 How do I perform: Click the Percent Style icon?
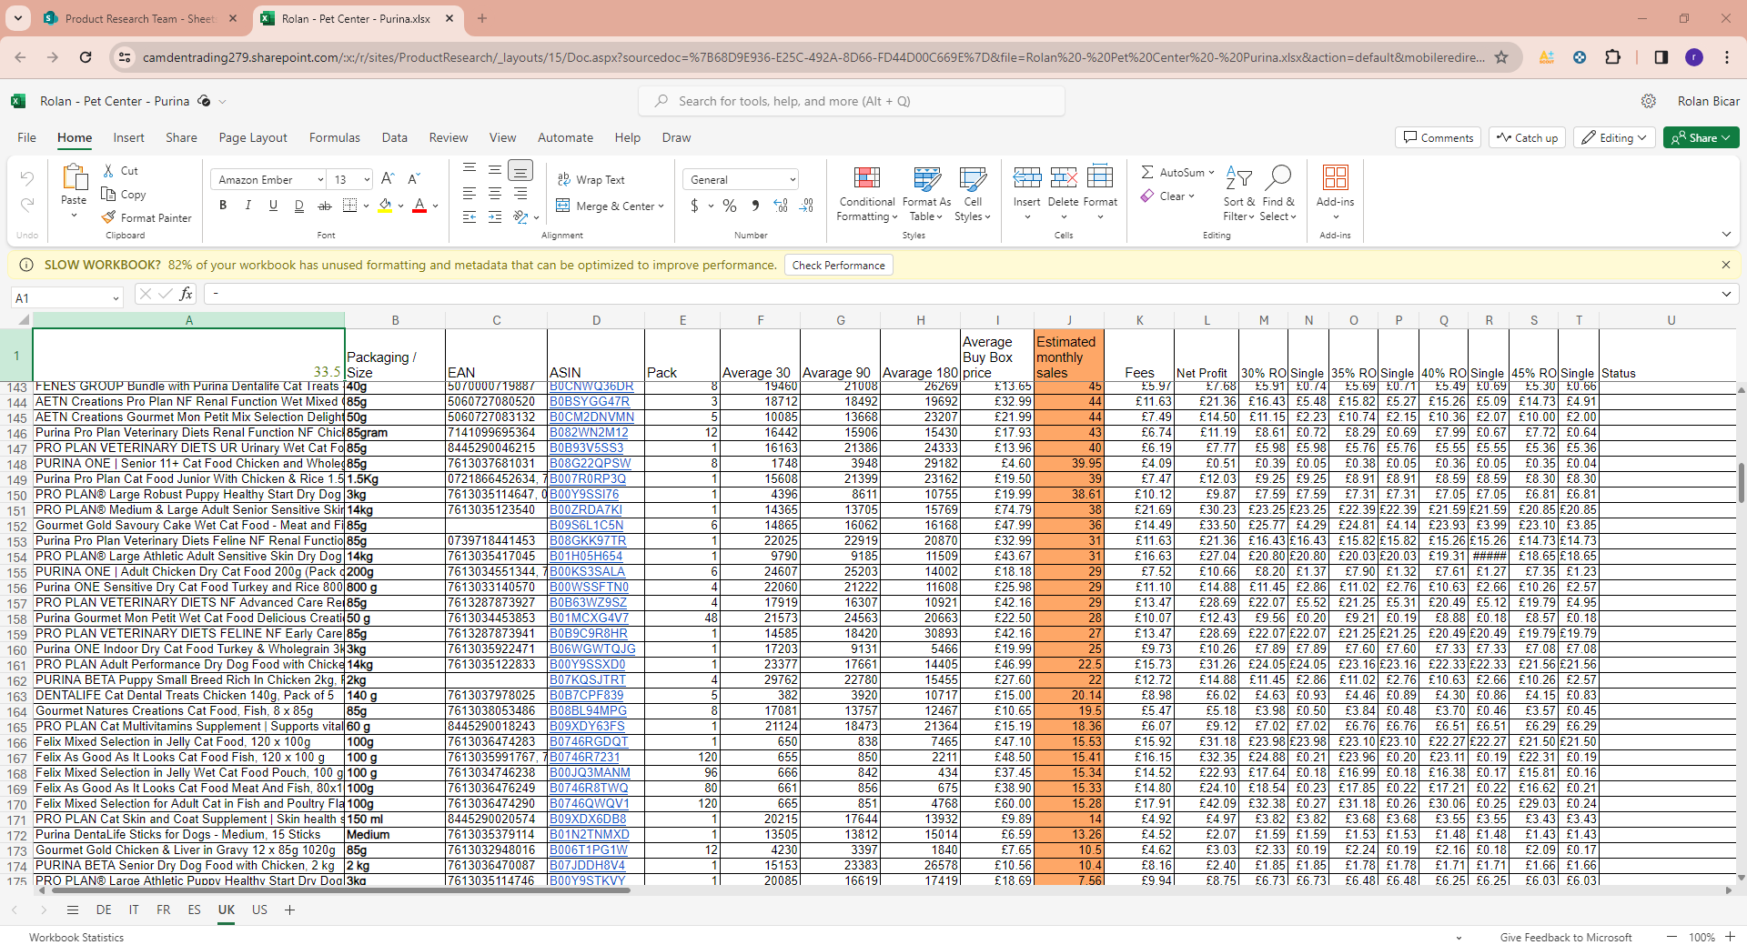point(730,206)
